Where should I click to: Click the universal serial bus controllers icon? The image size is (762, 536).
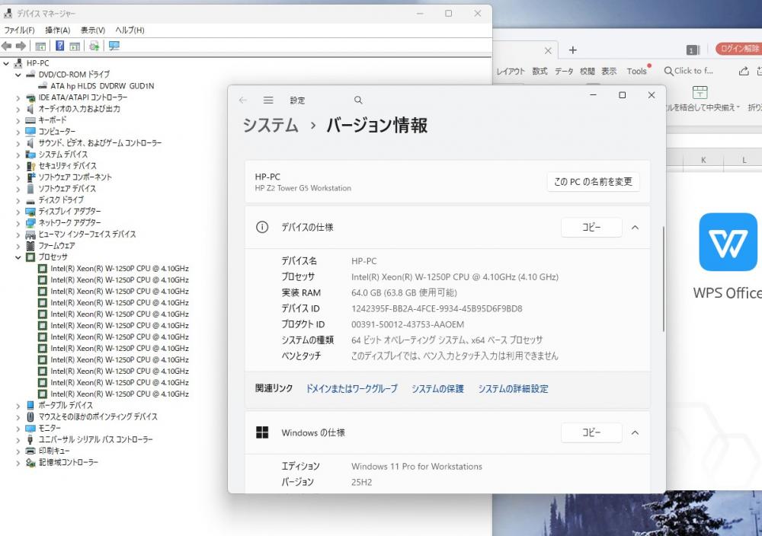click(x=30, y=440)
